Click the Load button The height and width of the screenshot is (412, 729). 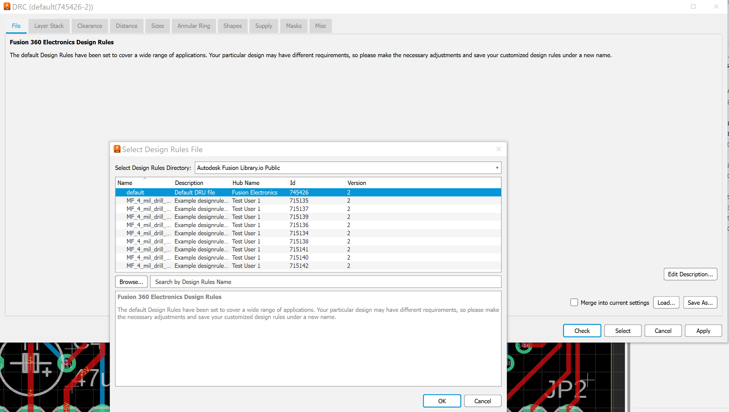point(666,302)
